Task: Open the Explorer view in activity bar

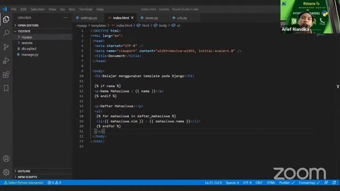Action: click(6, 19)
